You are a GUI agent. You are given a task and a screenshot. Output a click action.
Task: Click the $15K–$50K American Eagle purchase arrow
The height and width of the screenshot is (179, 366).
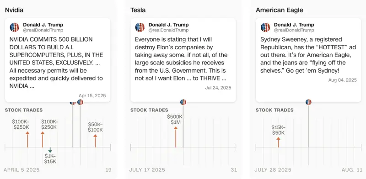(x=278, y=142)
